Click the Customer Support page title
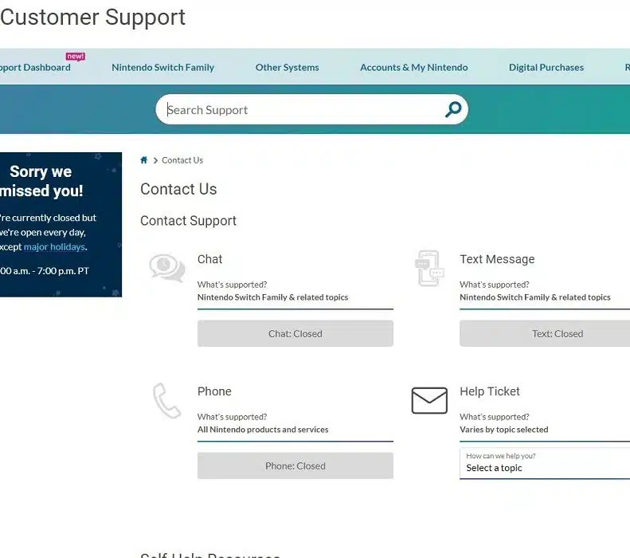This screenshot has width=630, height=558. 92,18
